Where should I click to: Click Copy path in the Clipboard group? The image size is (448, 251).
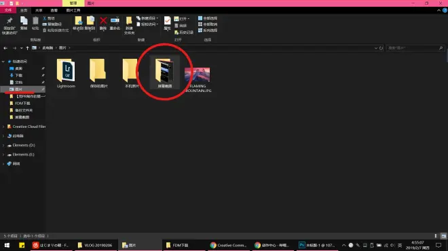52,24
